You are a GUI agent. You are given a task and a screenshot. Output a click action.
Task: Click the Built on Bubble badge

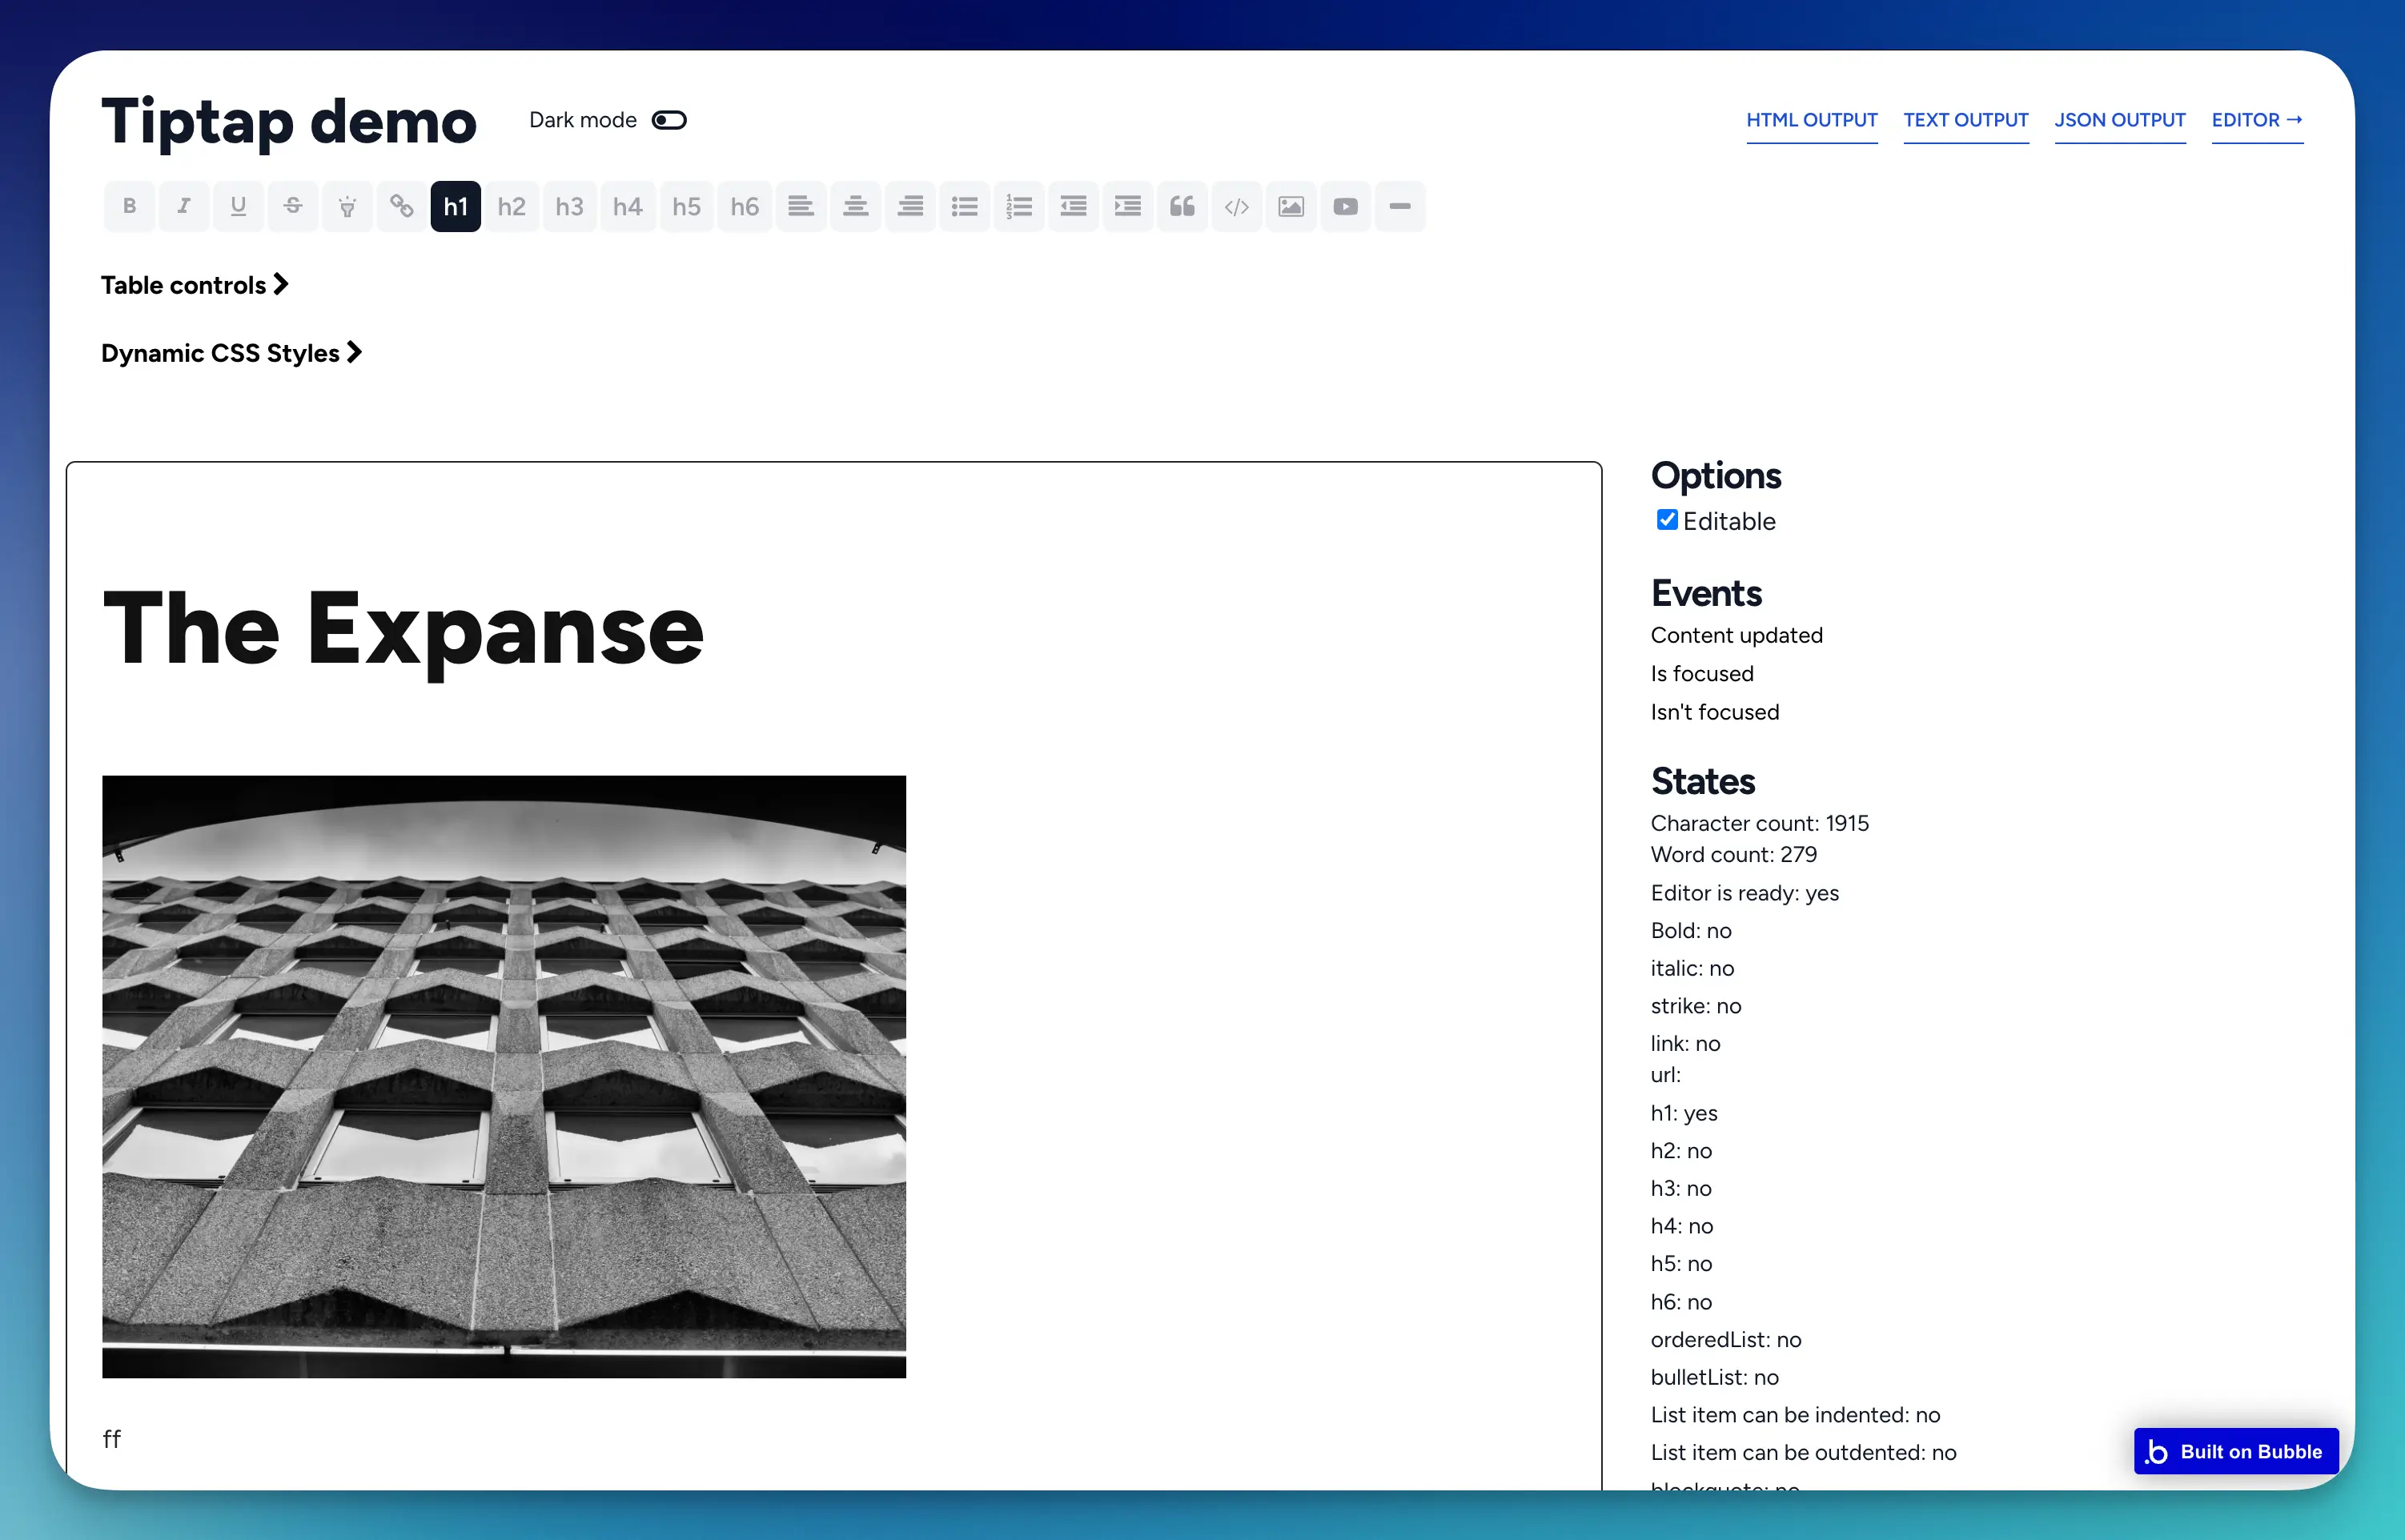(2236, 1451)
